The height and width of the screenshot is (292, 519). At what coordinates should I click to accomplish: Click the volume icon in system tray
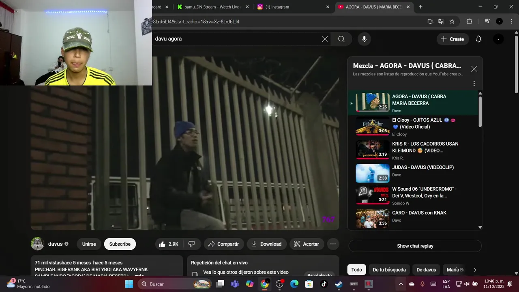point(466,284)
